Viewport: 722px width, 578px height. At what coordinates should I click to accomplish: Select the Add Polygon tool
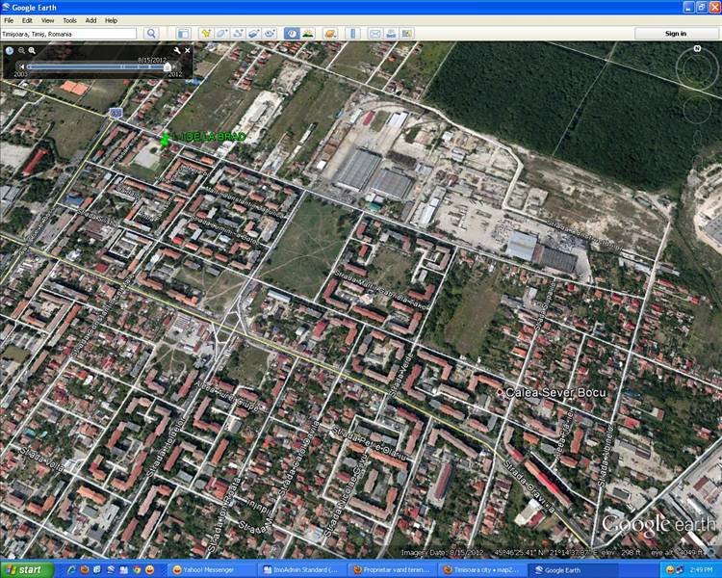click(x=221, y=34)
